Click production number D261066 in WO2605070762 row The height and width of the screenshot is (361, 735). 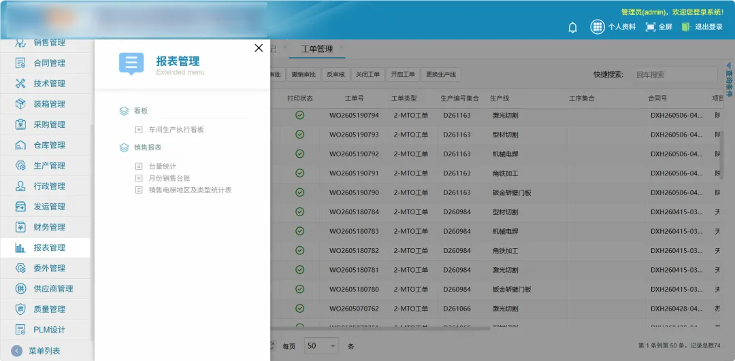point(457,309)
